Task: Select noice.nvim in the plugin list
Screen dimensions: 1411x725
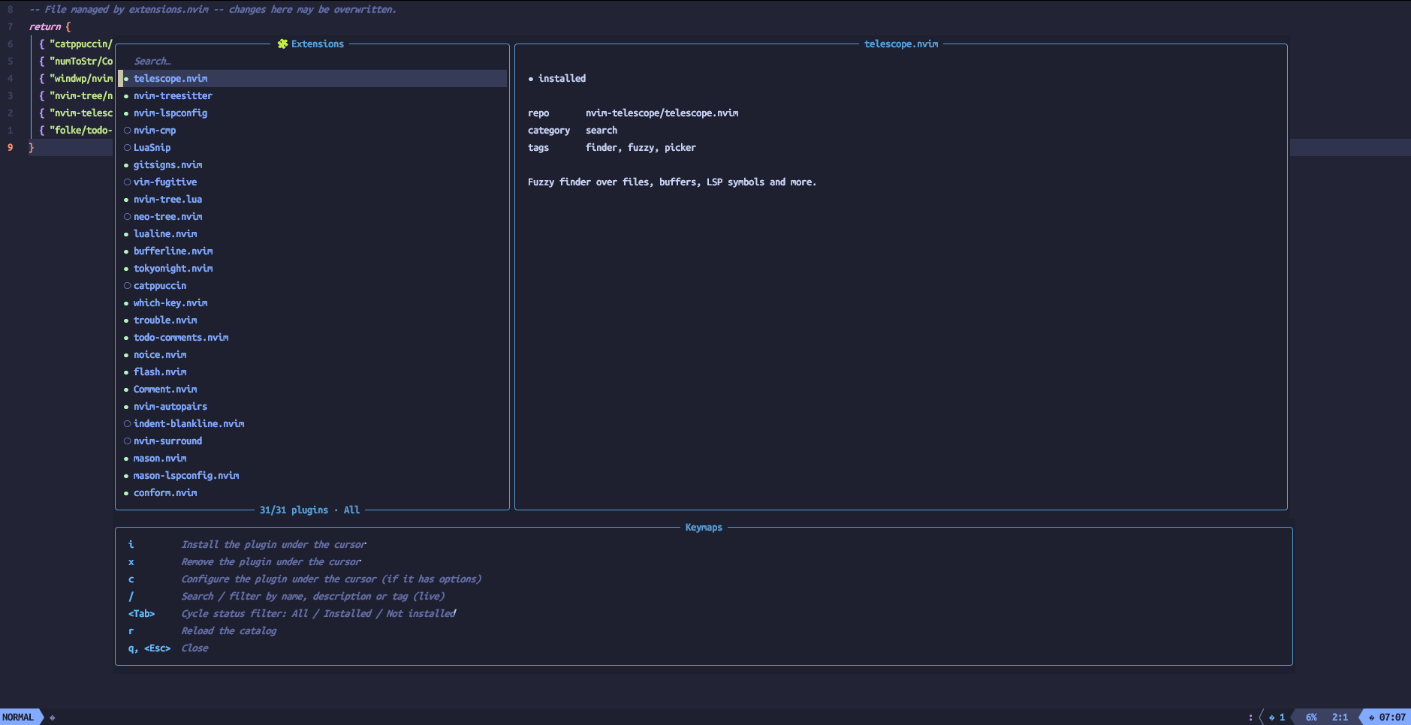Action: [x=312, y=355]
